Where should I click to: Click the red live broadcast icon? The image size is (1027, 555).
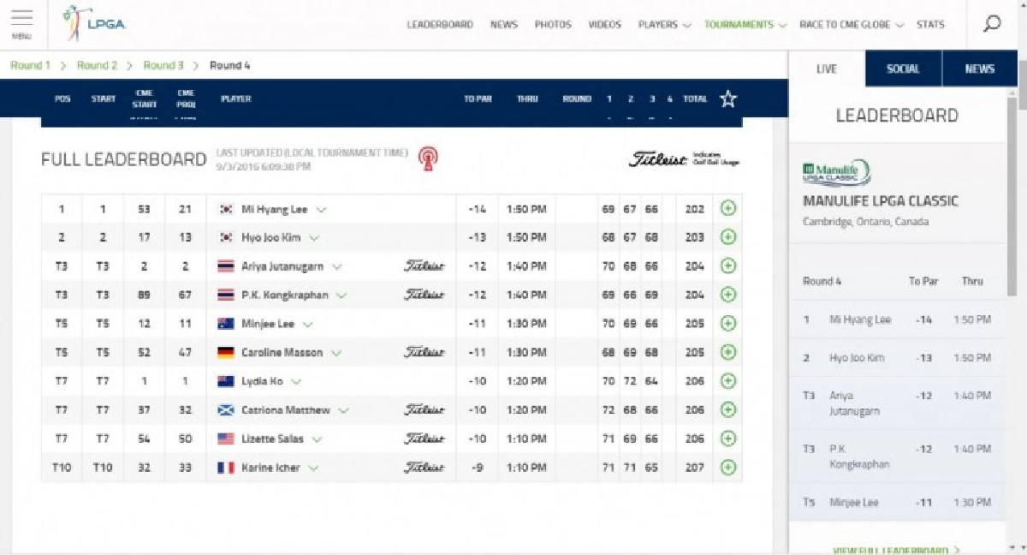point(427,158)
